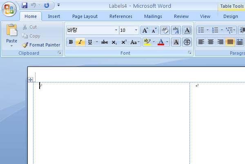The width and height of the screenshot is (245, 164).
Task: Repeat the last action with the redo icon
Action: tap(47, 5)
